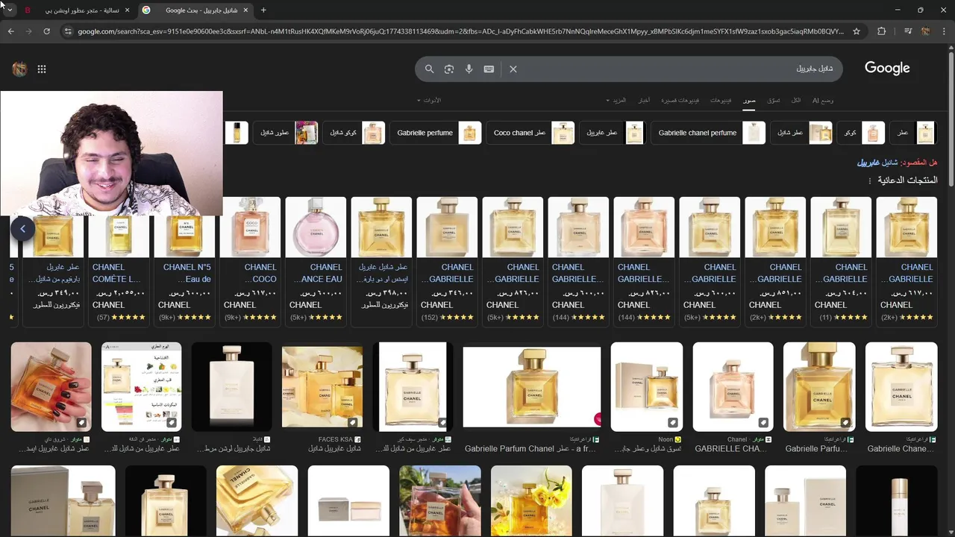Select the 'كوكو' suggestion chip
The image size is (955, 537).
pos(861,133)
